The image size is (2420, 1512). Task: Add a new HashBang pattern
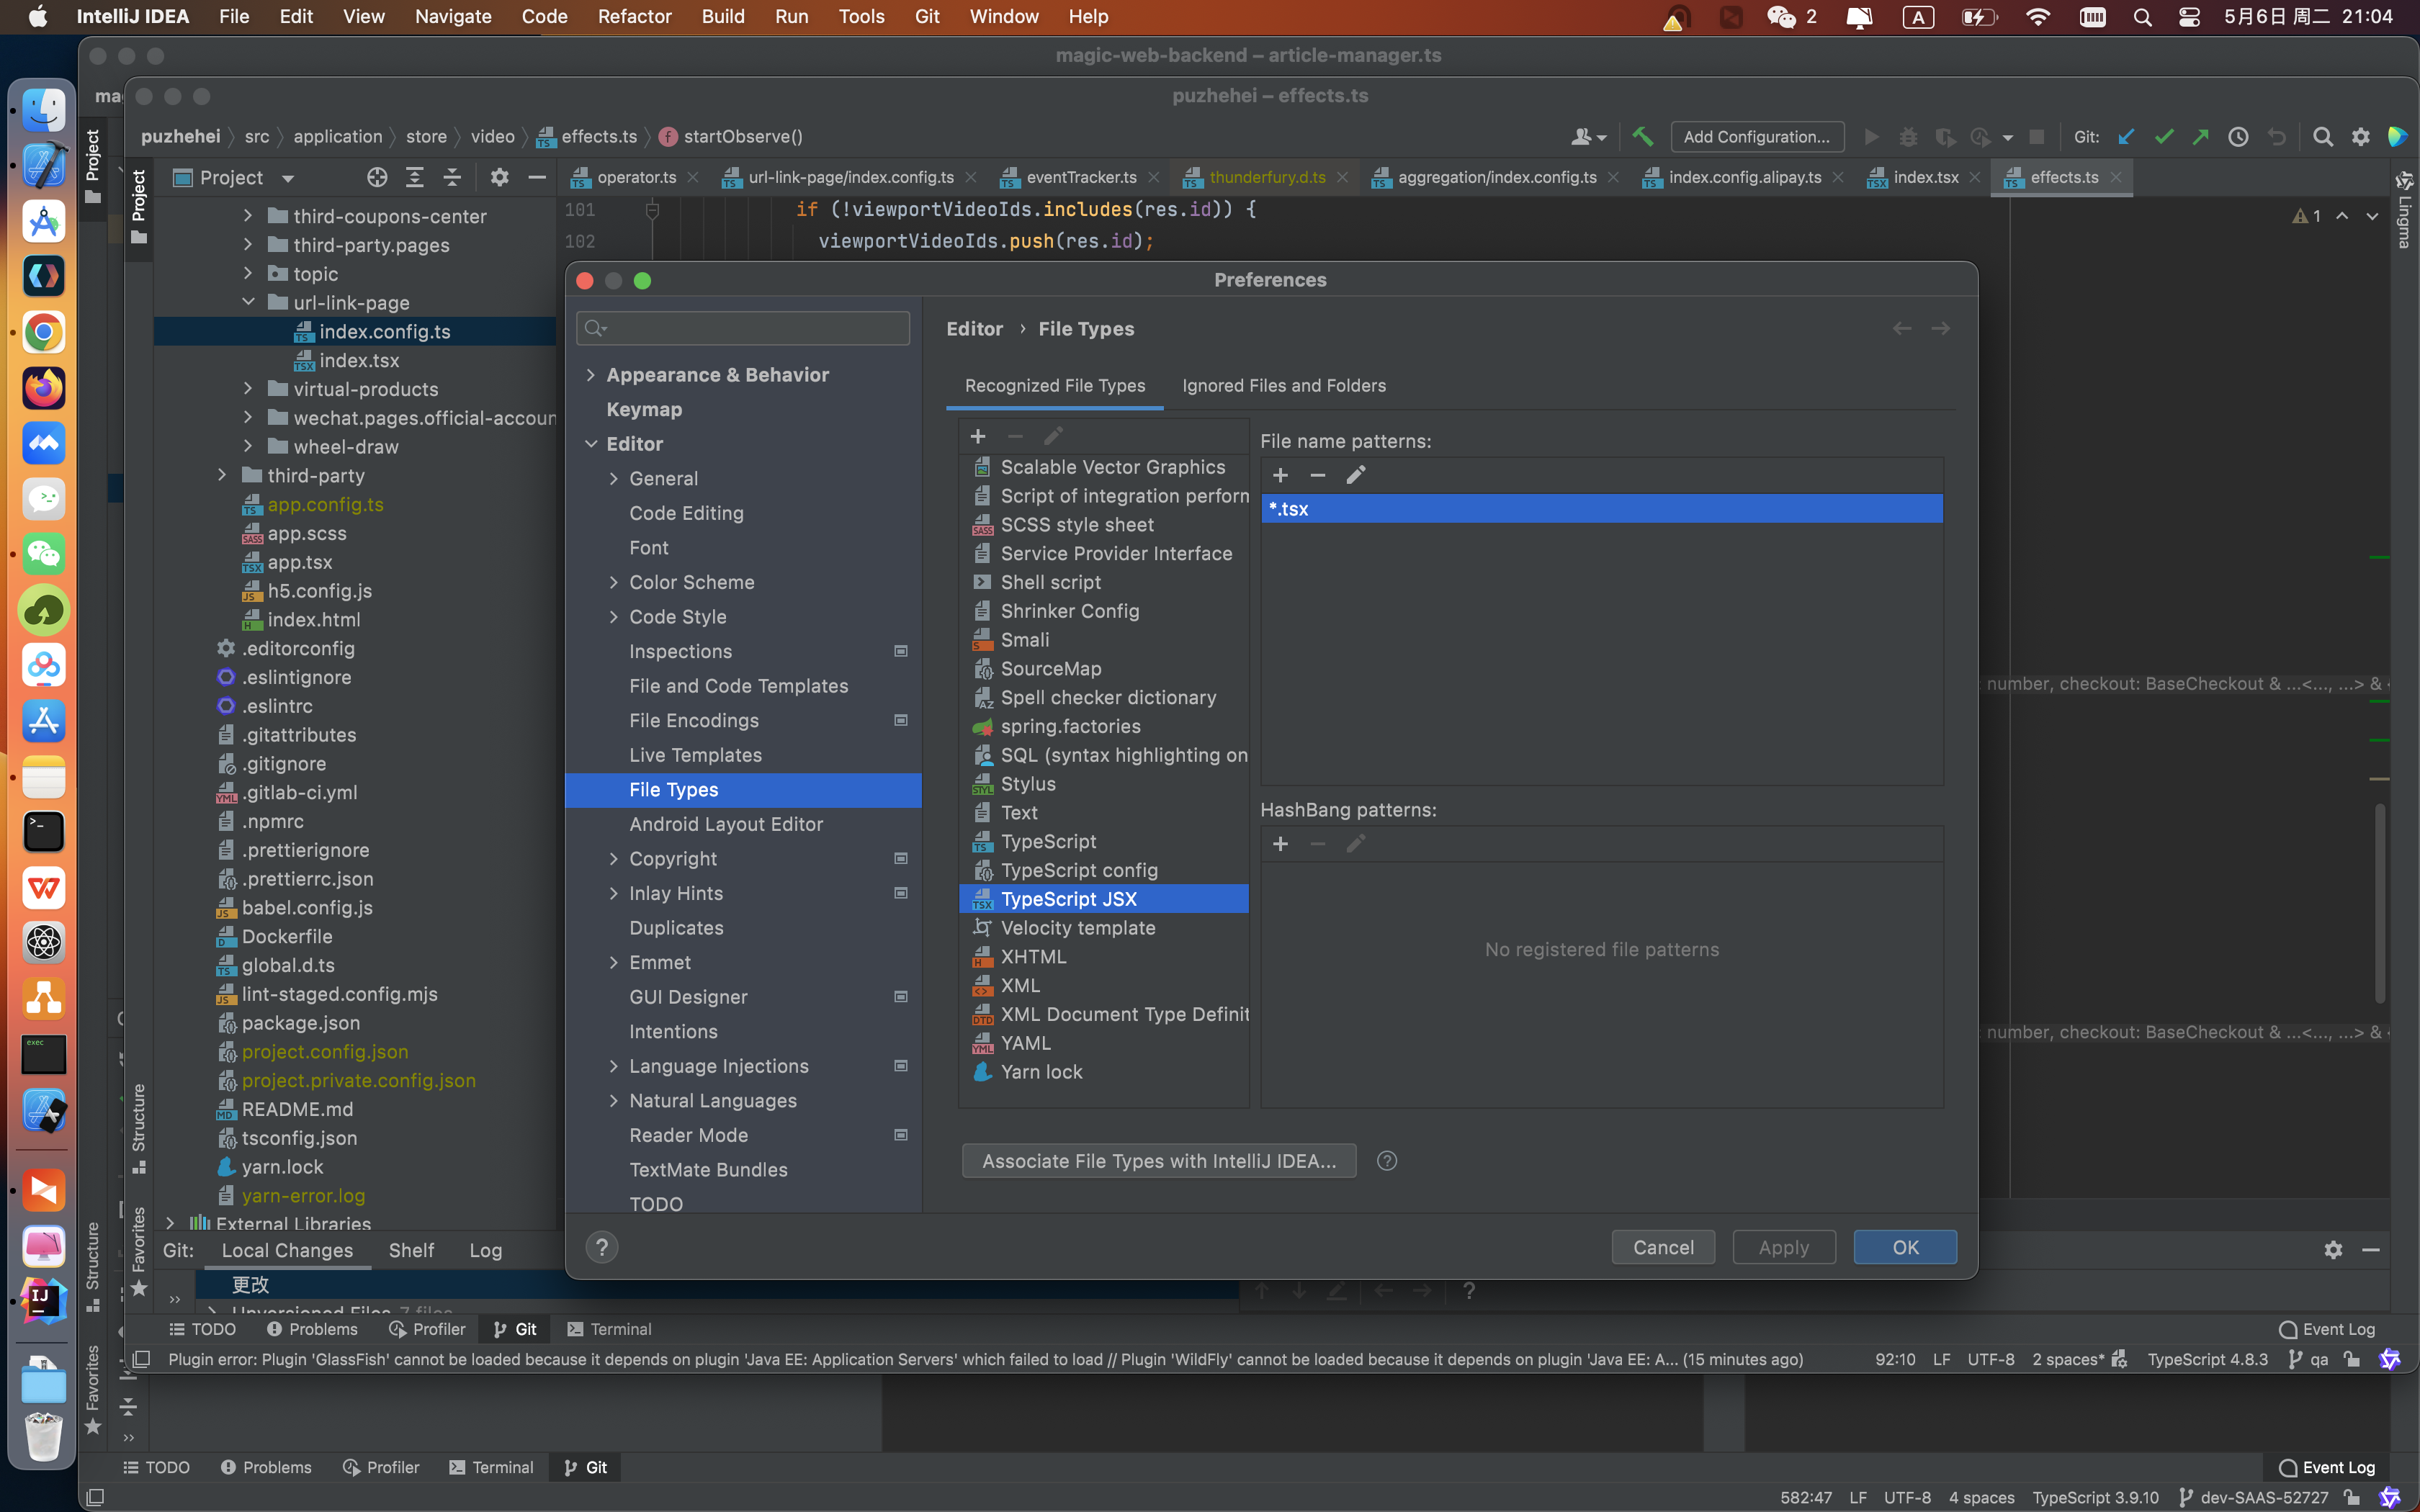(1280, 845)
